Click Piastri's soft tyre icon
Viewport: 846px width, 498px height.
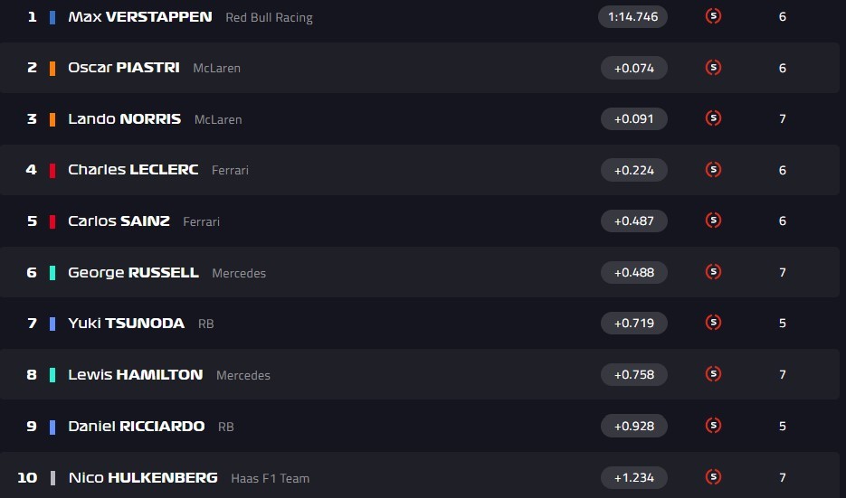713,68
